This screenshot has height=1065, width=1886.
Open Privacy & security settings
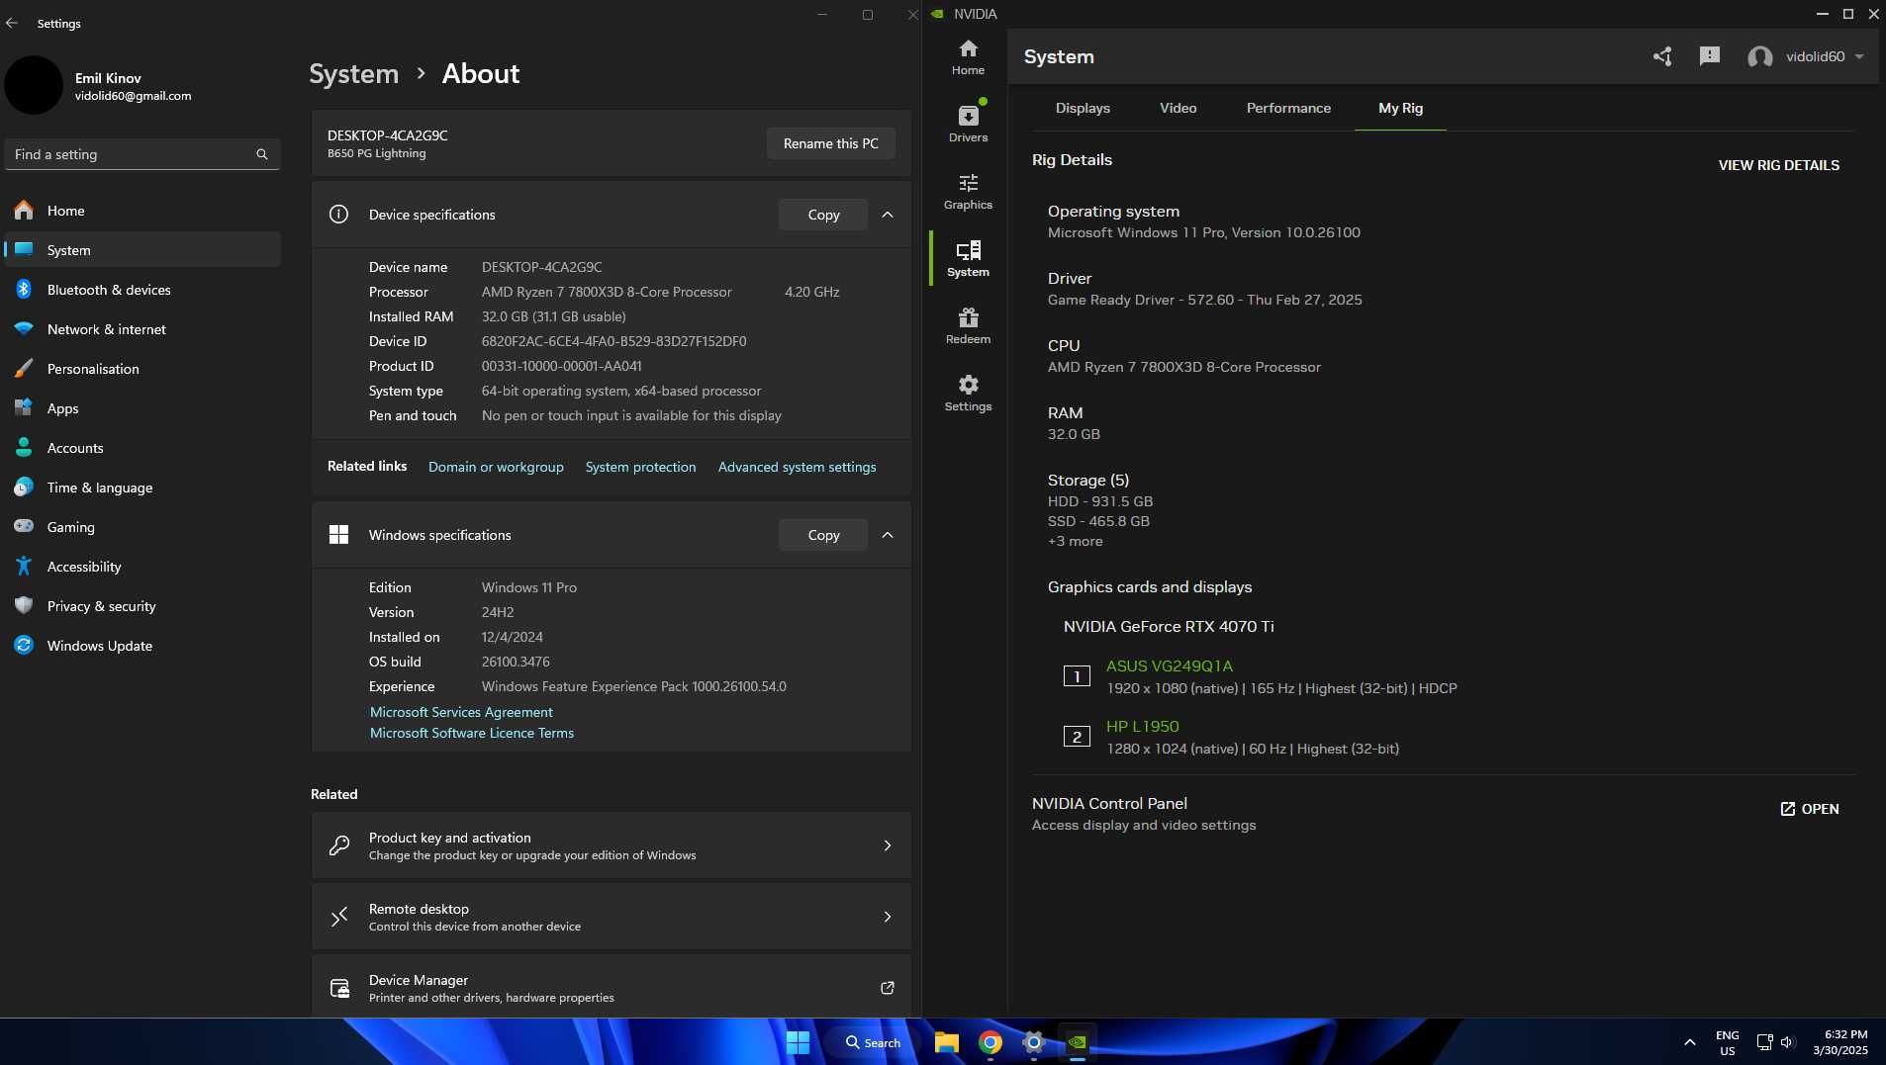(x=142, y=606)
